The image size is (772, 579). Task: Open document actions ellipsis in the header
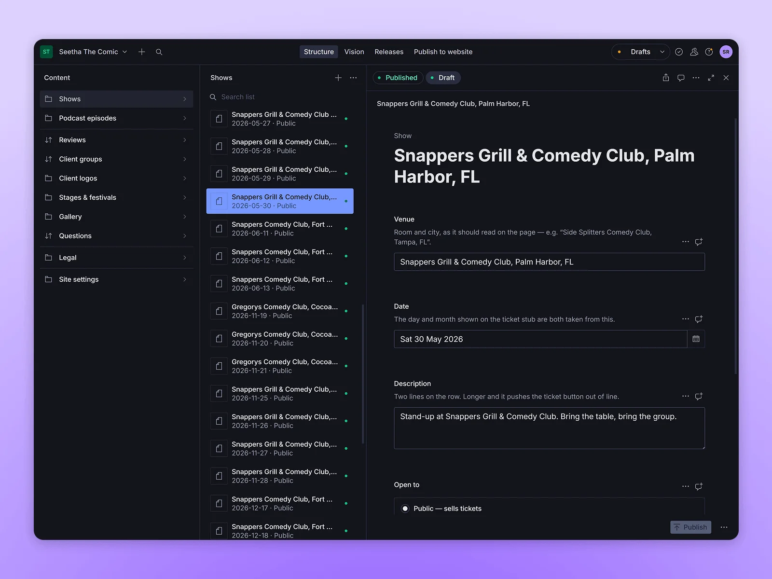(696, 78)
